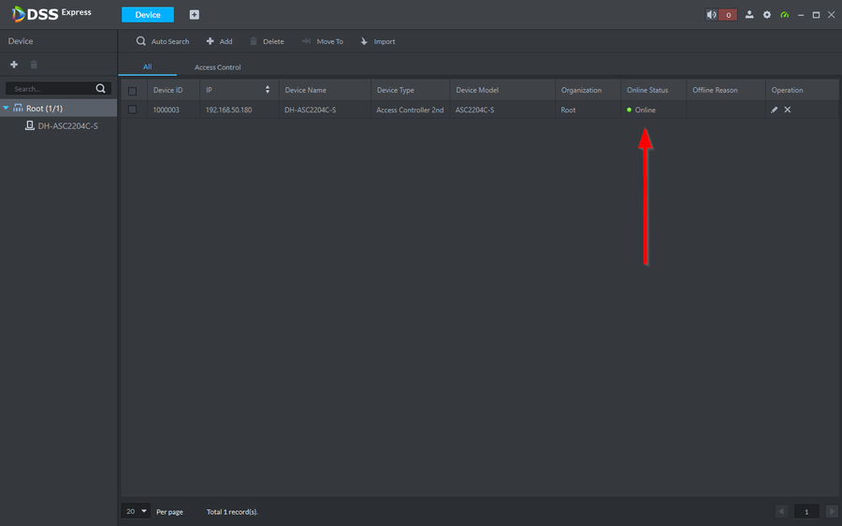Open the settings gear icon
This screenshot has width=842, height=526.
pyautogui.click(x=767, y=15)
